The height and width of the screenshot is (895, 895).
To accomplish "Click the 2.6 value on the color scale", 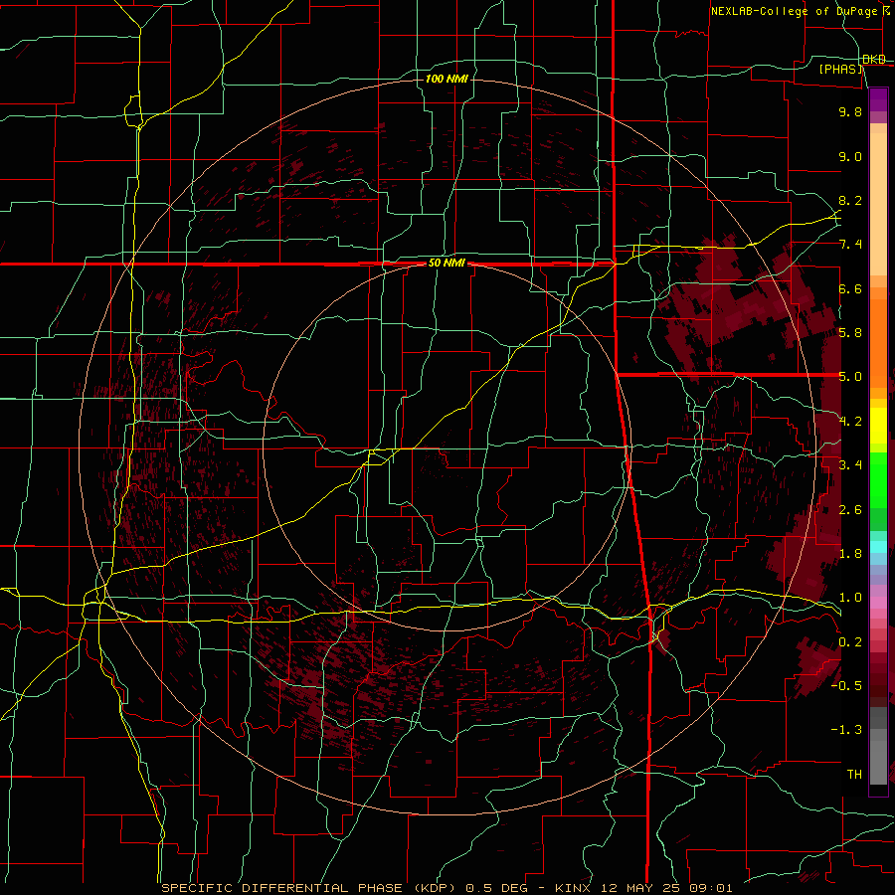I will pos(850,510).
